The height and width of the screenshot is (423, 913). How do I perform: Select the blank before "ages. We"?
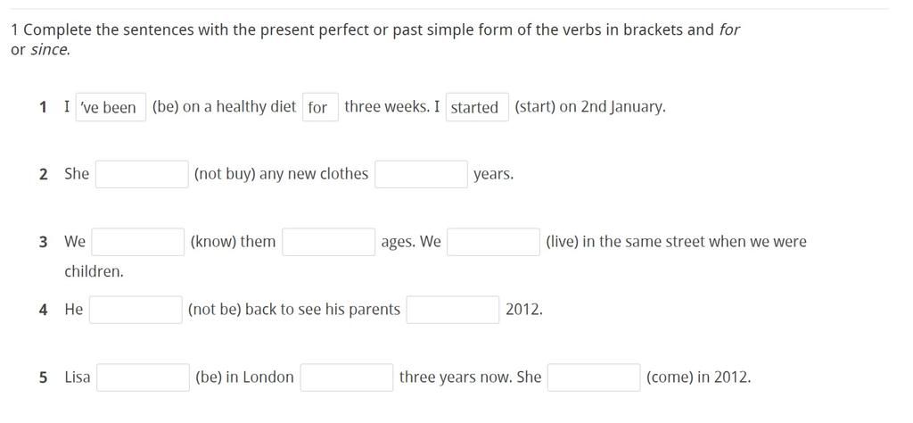click(x=328, y=242)
